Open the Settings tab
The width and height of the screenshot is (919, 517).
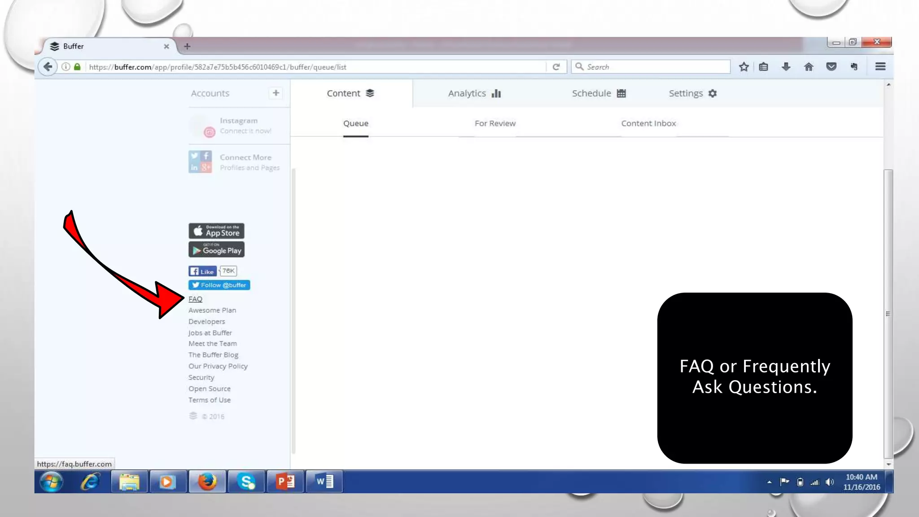692,93
